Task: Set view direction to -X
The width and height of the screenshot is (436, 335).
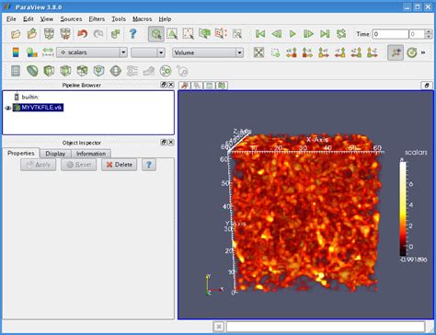Action: [307, 52]
